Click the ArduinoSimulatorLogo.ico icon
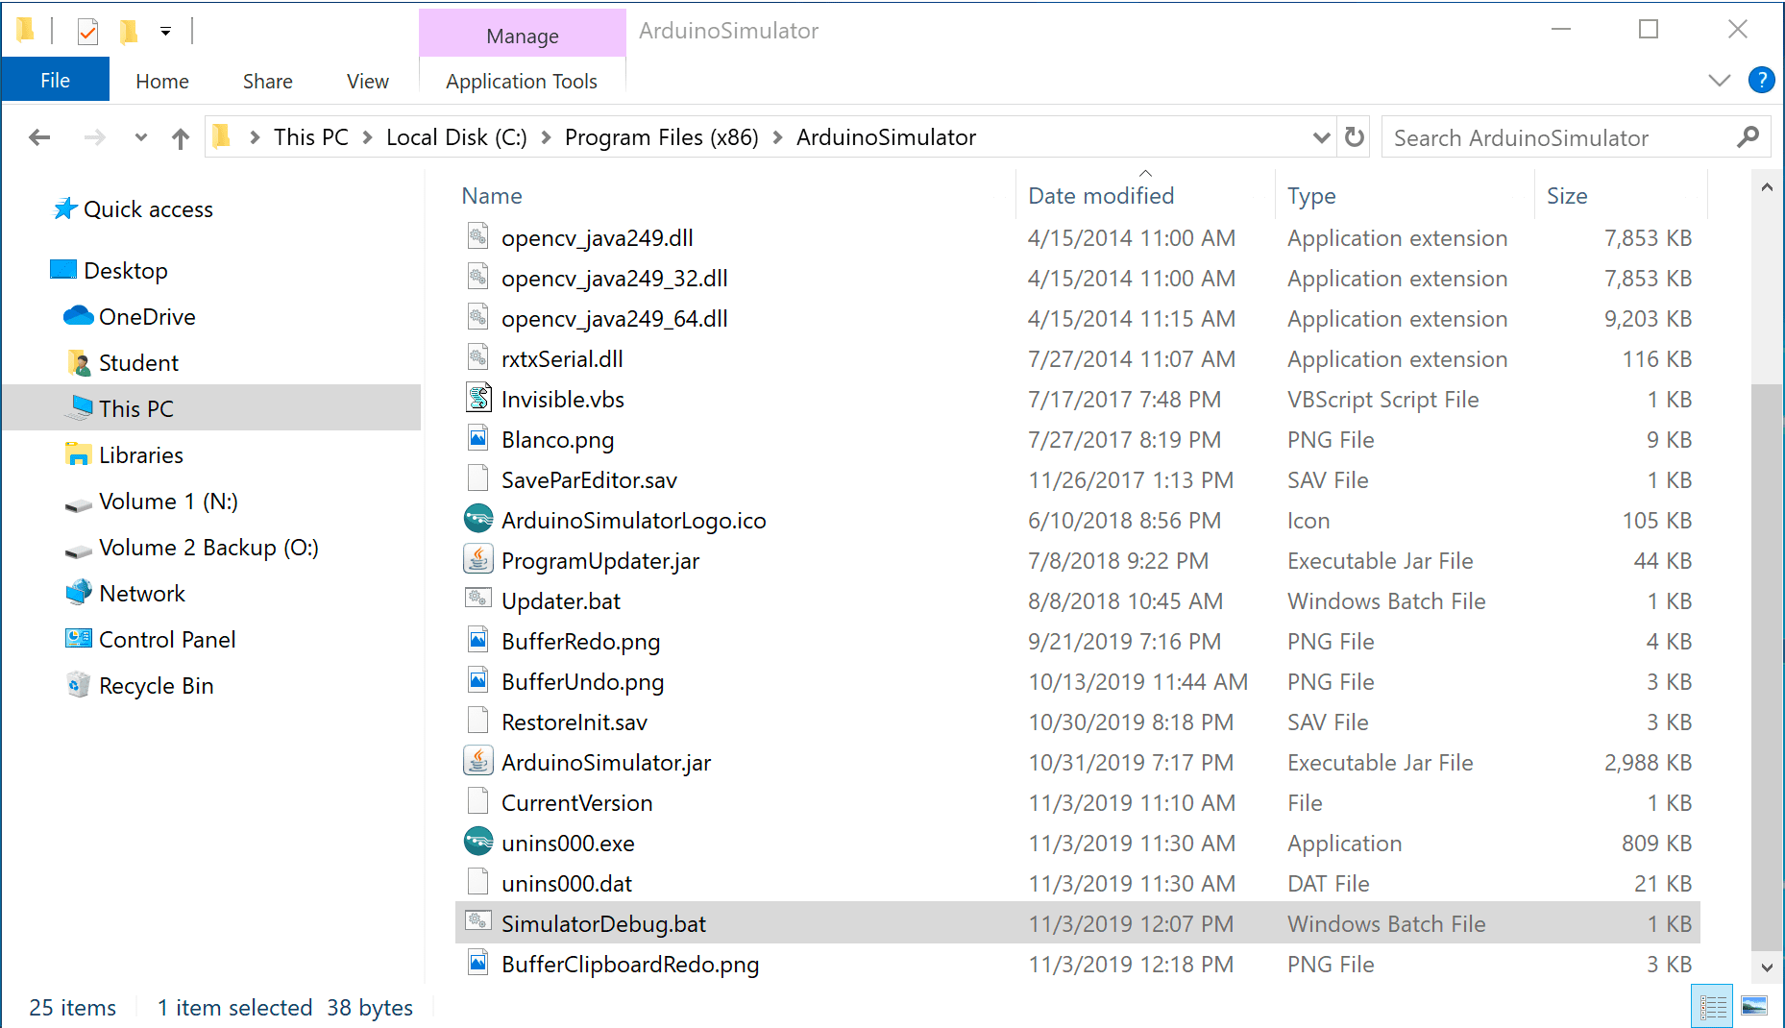Screen dimensions: 1785x1028 tap(477, 519)
